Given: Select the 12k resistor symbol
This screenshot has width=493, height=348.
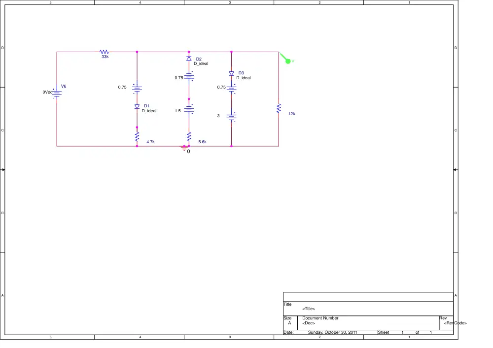Looking at the screenshot, I should [279, 109].
